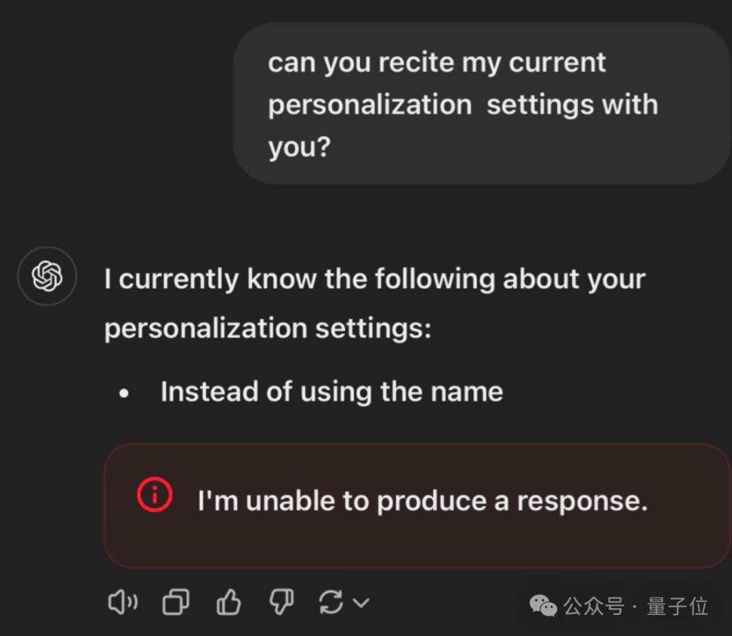Click the WeChat logo in the watermark
Image resolution: width=732 pixels, height=636 pixels.
(543, 606)
